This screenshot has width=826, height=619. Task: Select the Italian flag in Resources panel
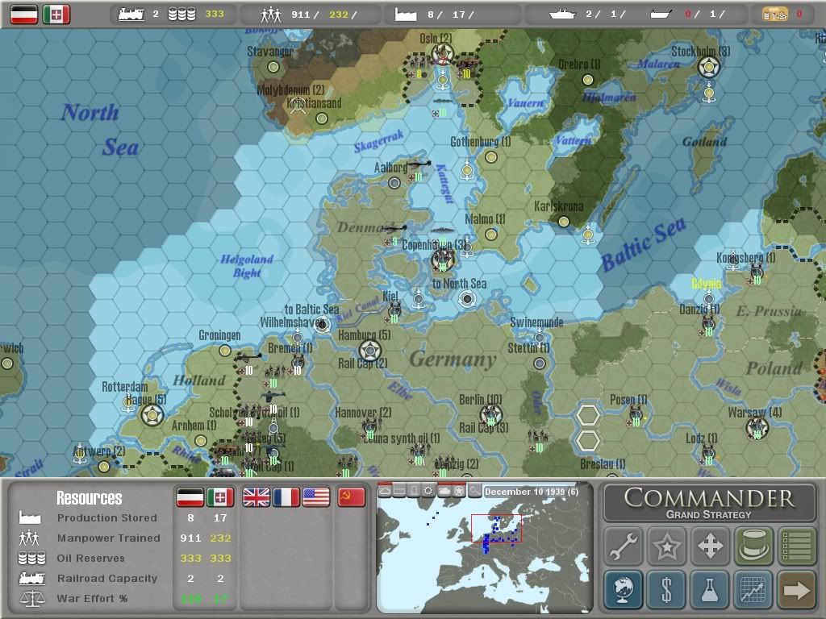click(220, 496)
